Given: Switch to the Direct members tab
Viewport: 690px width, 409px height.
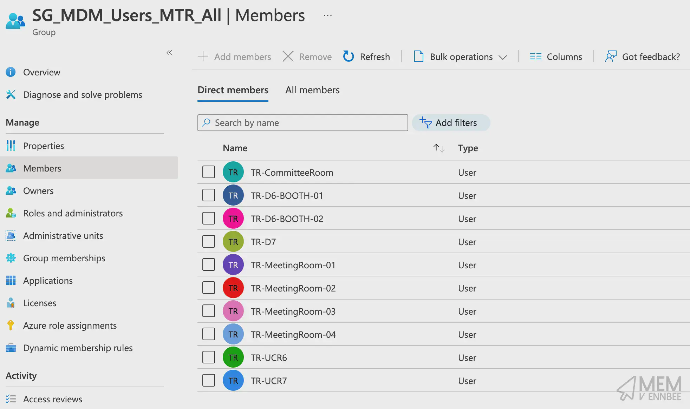Looking at the screenshot, I should 233,90.
